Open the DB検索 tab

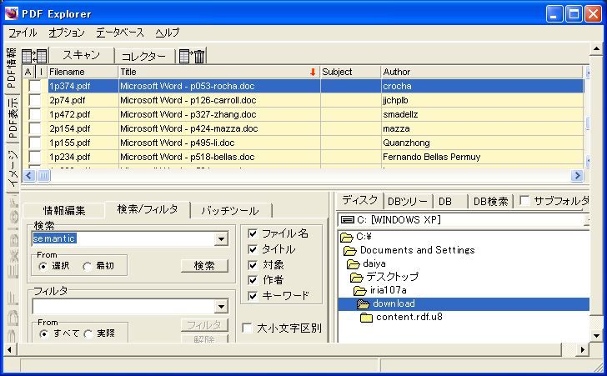pyautogui.click(x=490, y=202)
